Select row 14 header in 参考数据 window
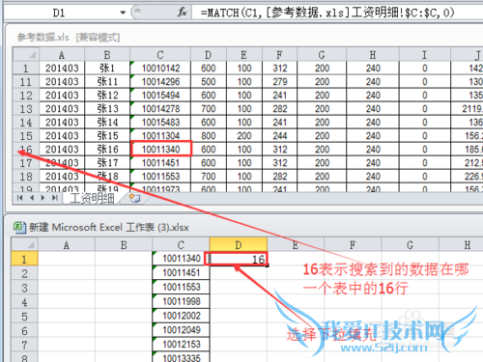 (26, 123)
